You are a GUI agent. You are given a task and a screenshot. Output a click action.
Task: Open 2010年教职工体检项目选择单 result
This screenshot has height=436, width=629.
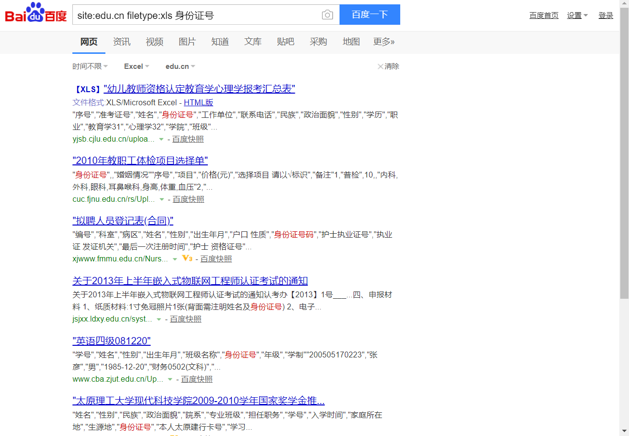point(140,161)
